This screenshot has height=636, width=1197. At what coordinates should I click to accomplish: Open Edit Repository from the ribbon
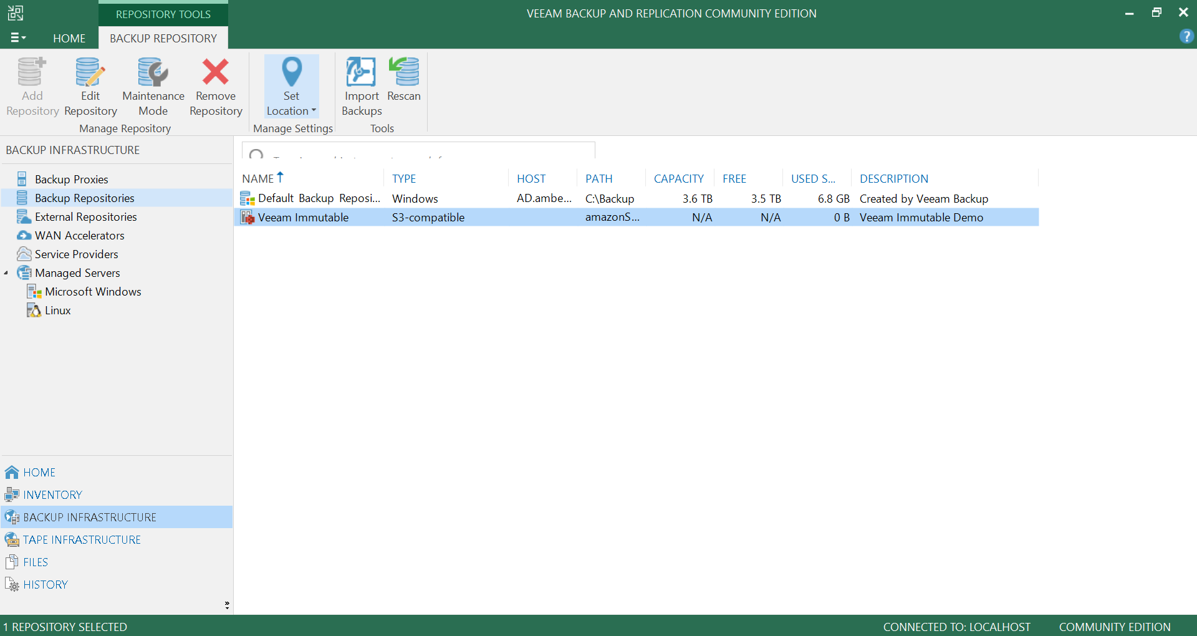point(90,86)
